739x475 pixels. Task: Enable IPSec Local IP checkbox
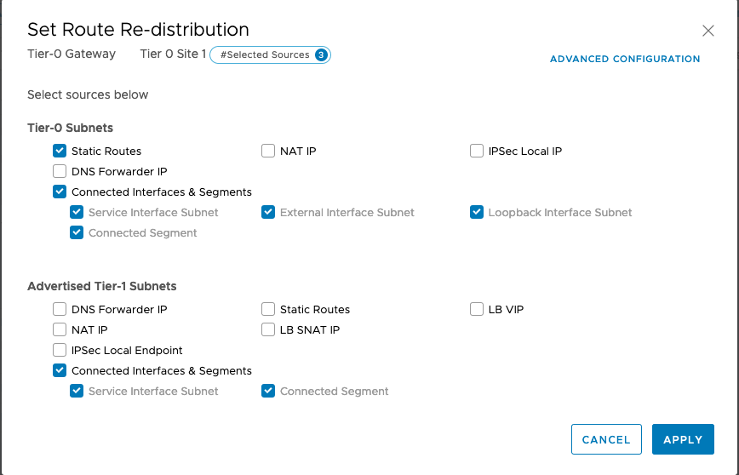[477, 152]
